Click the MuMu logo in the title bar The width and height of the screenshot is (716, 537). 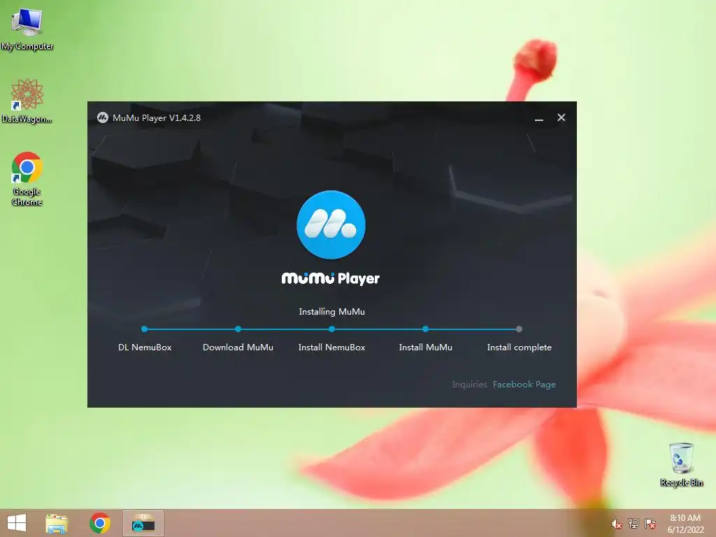102,117
